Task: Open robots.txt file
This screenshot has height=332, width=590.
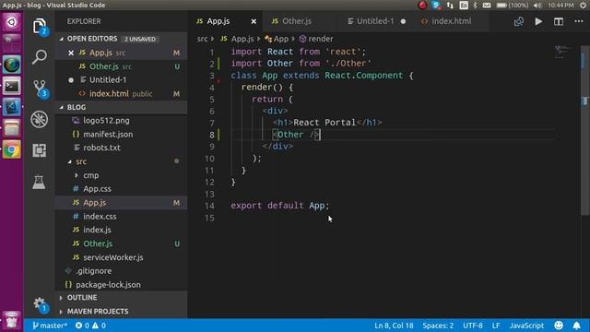Action: pyautogui.click(x=121, y=148)
